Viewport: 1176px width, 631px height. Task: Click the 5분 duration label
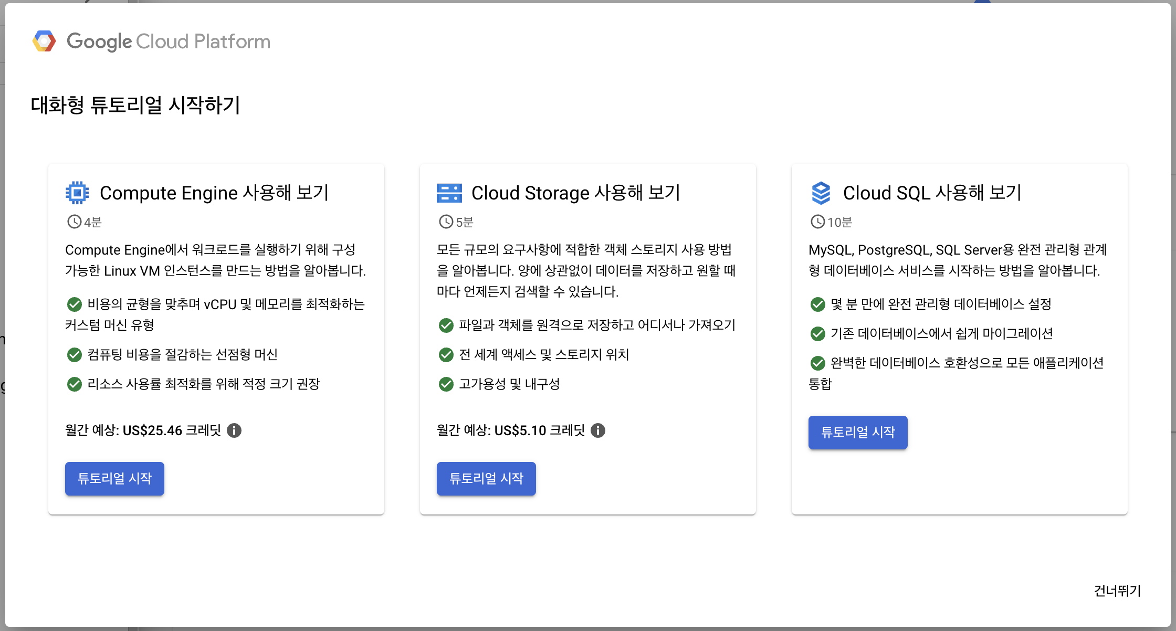(465, 222)
